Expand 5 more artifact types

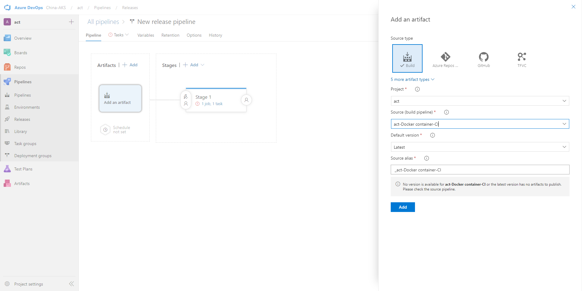[412, 79]
